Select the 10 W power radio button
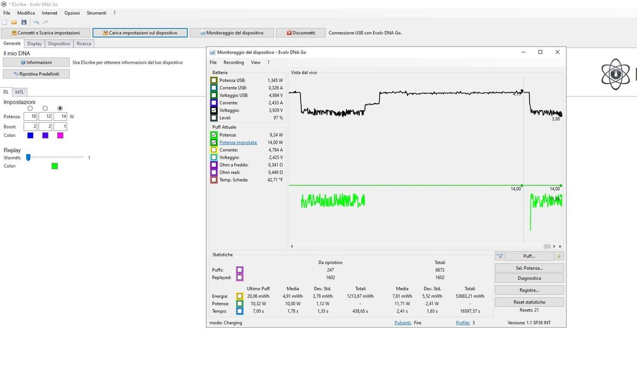The width and height of the screenshot is (637, 380). coord(30,108)
